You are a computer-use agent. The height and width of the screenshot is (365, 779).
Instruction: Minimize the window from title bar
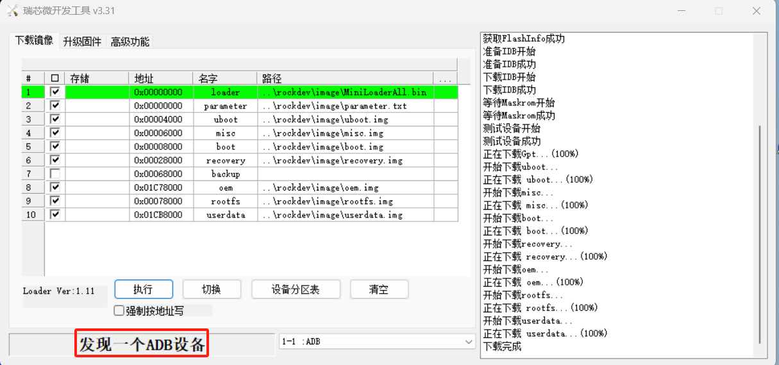[682, 11]
